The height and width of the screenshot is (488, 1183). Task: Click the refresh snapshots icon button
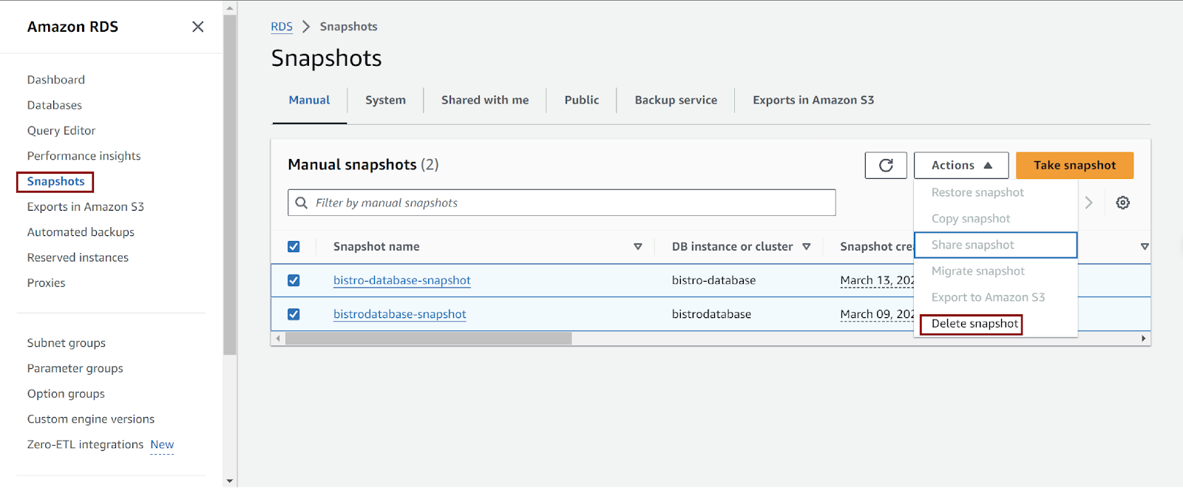[886, 165]
